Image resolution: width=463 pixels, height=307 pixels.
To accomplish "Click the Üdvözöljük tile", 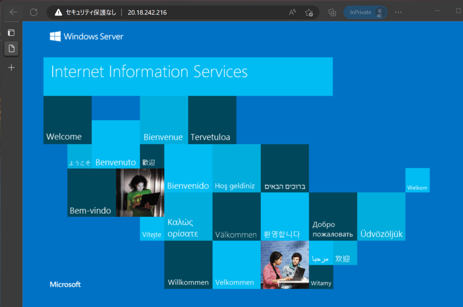I will coord(381,217).
